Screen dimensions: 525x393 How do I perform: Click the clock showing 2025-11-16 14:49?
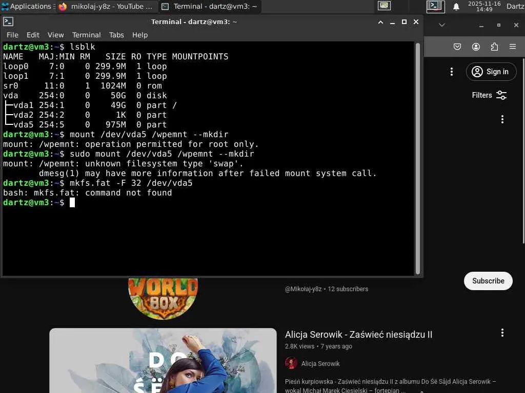tap(484, 6)
